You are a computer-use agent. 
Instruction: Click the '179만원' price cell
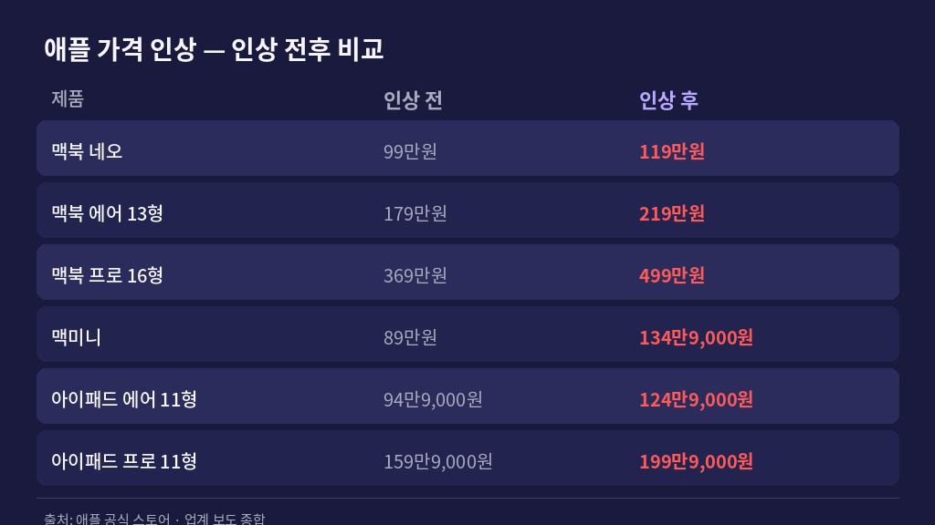pyautogui.click(x=415, y=213)
